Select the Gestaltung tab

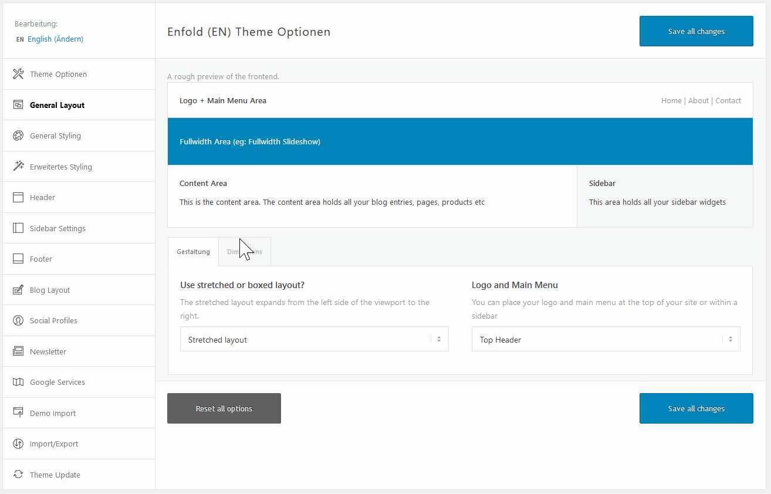coord(193,252)
